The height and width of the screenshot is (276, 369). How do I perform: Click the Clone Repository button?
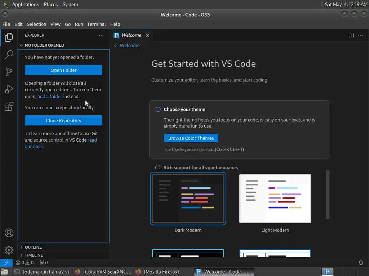tap(63, 120)
